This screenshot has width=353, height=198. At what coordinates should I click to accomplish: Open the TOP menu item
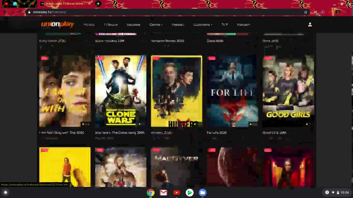(x=225, y=25)
